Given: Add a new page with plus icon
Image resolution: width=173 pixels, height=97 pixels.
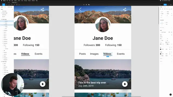Looking at the screenshot, I should (12, 9).
